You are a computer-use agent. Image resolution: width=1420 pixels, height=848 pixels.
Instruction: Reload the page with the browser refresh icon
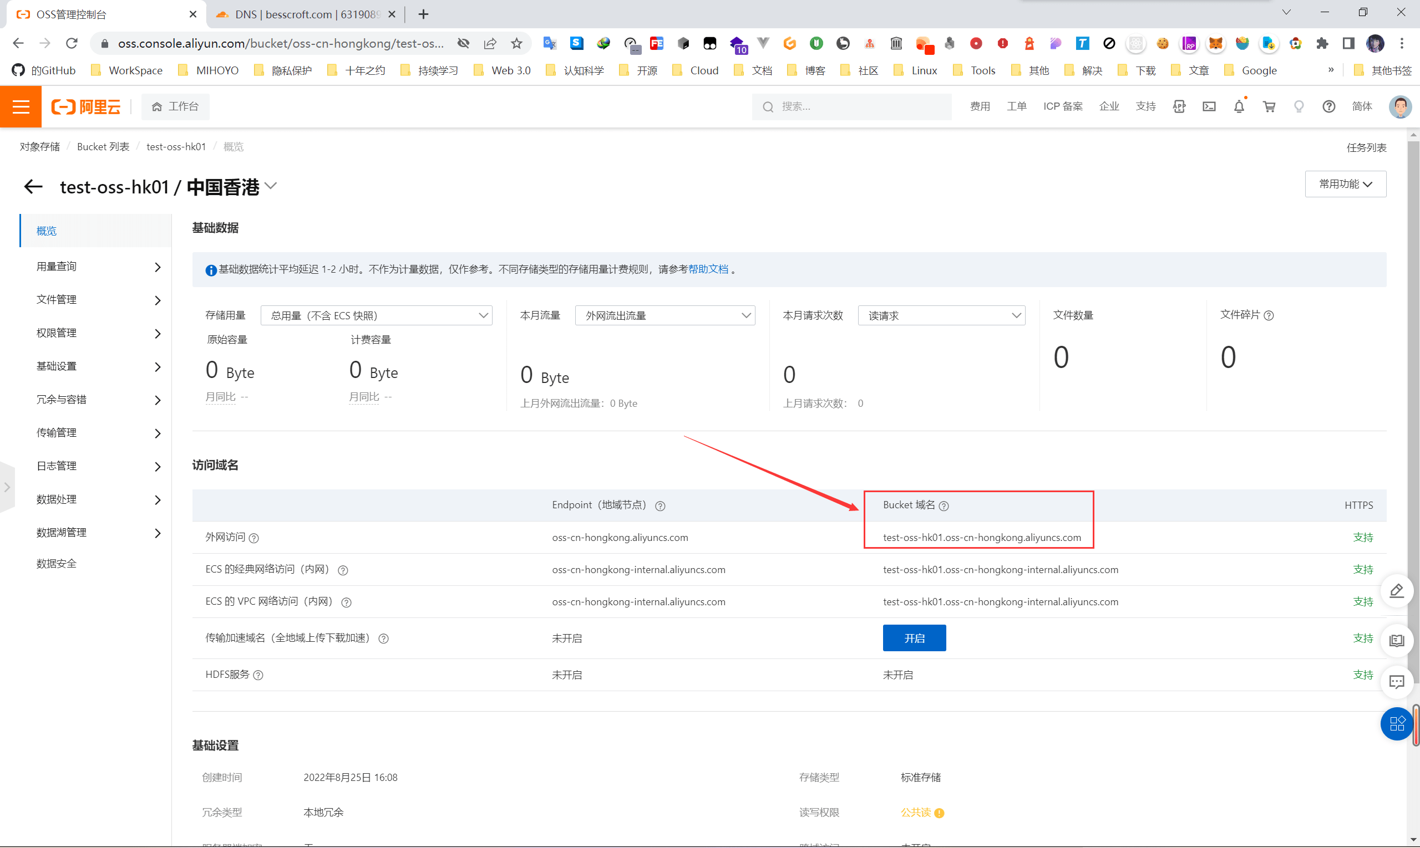72,43
